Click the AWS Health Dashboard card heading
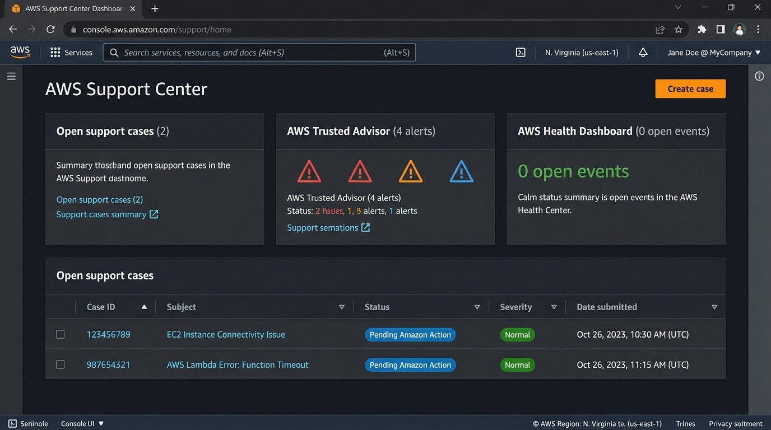771x430 pixels. tap(614, 131)
